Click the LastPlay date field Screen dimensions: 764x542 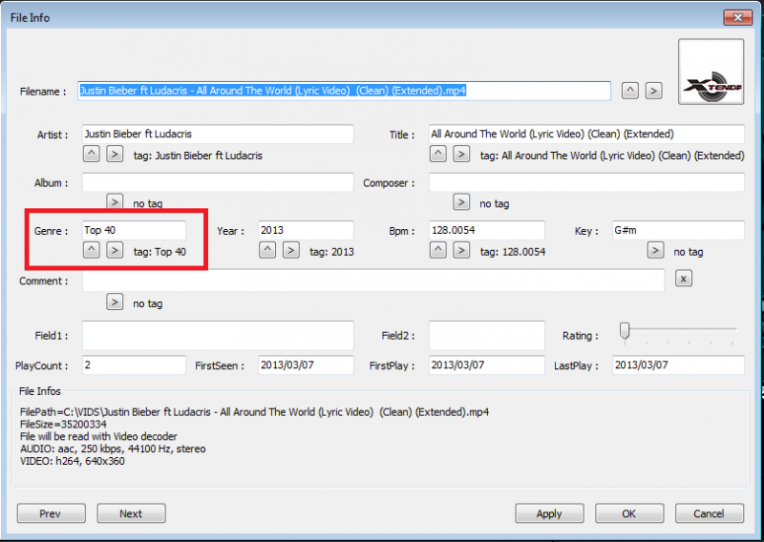click(678, 365)
